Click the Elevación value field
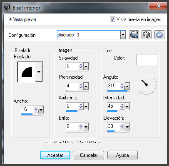The height and width of the screenshot is (166, 169). [x=113, y=126]
